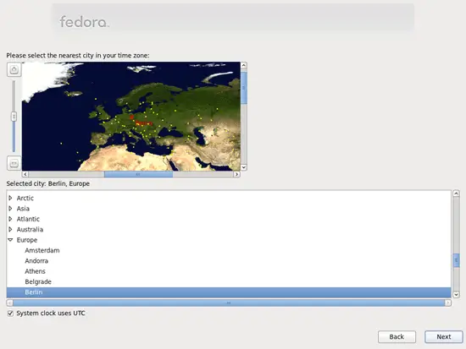
Task: Click the Back button
Action: [397, 337]
